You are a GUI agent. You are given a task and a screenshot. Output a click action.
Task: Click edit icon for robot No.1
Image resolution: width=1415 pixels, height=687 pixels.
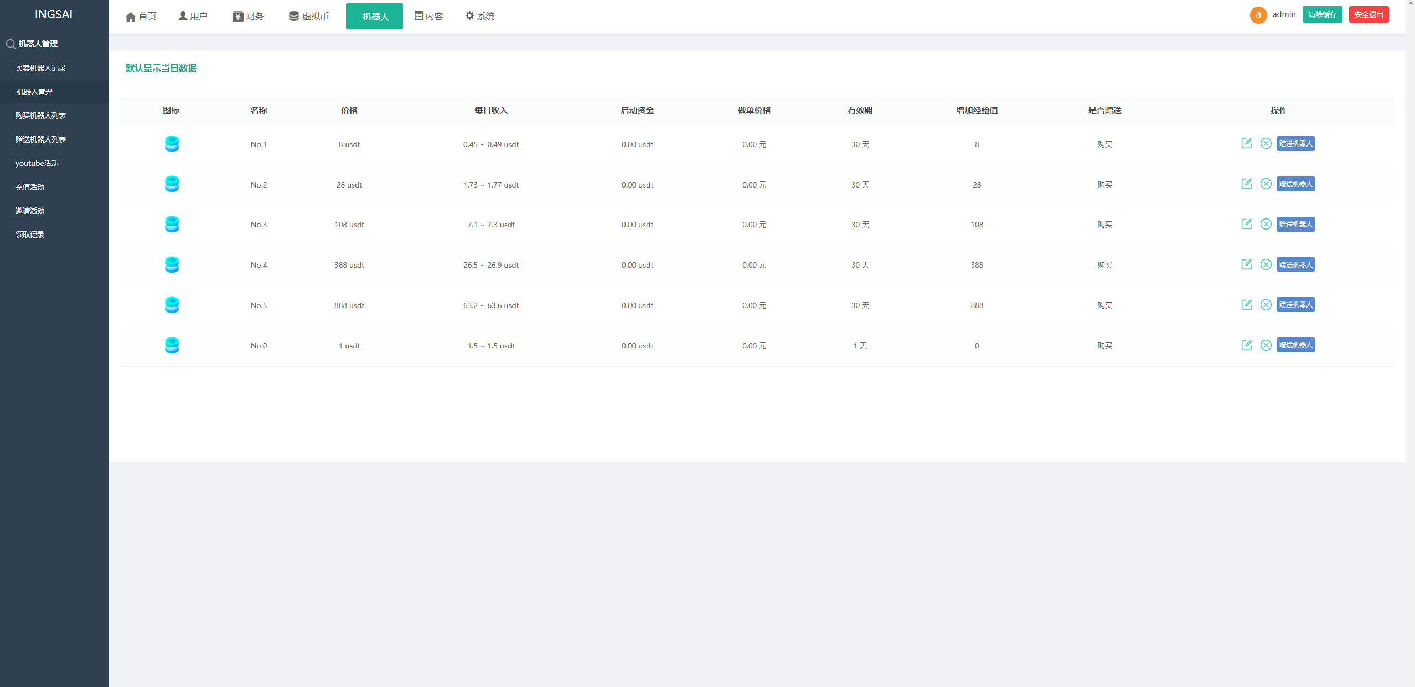coord(1246,143)
